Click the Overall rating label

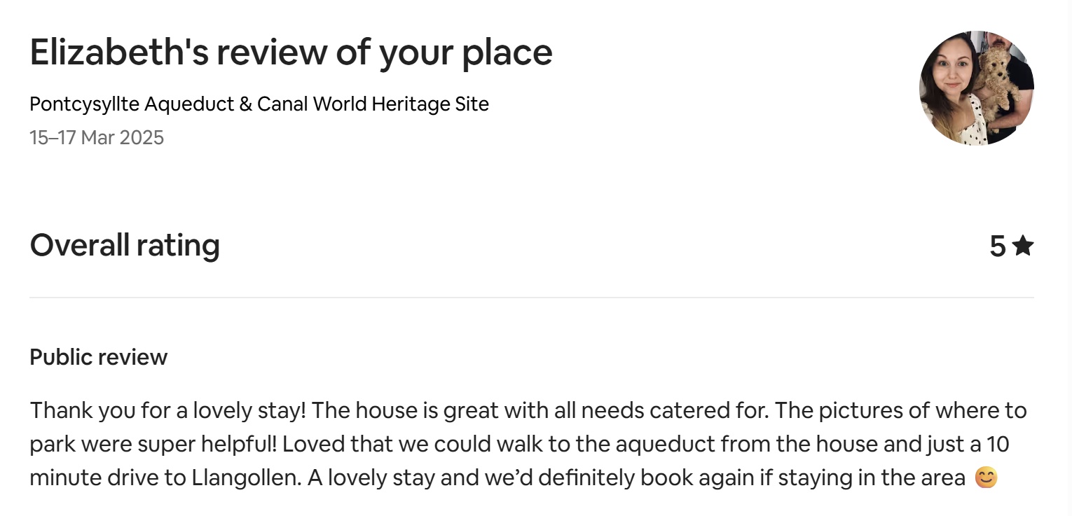pyautogui.click(x=125, y=246)
